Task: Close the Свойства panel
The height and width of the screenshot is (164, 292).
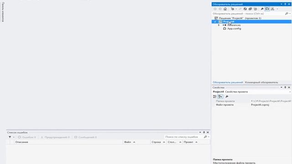Action: 289,87
